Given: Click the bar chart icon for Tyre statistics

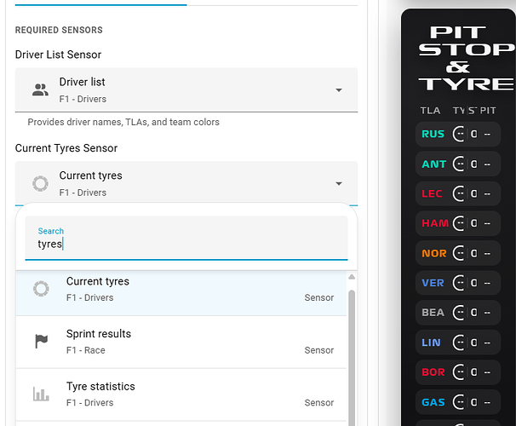Looking at the screenshot, I should click(x=41, y=394).
